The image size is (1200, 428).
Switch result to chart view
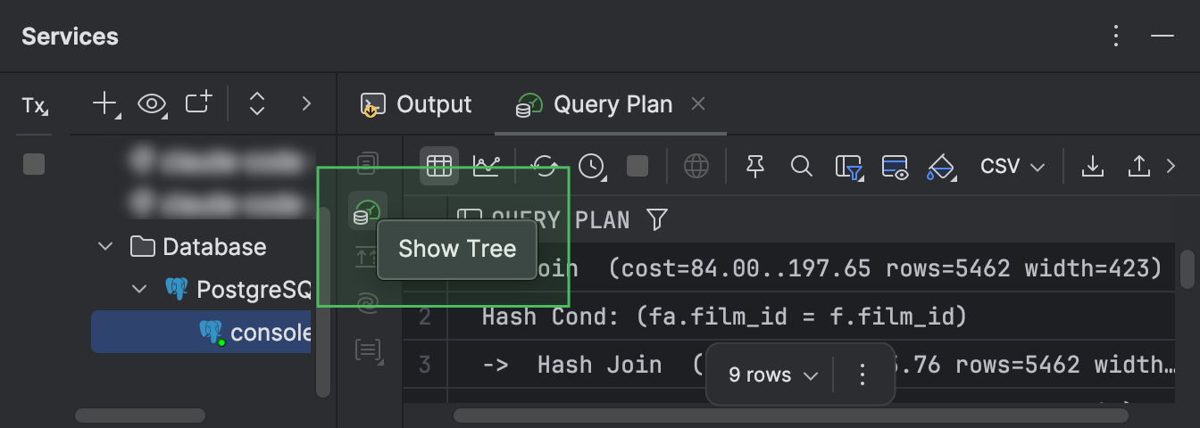487,166
